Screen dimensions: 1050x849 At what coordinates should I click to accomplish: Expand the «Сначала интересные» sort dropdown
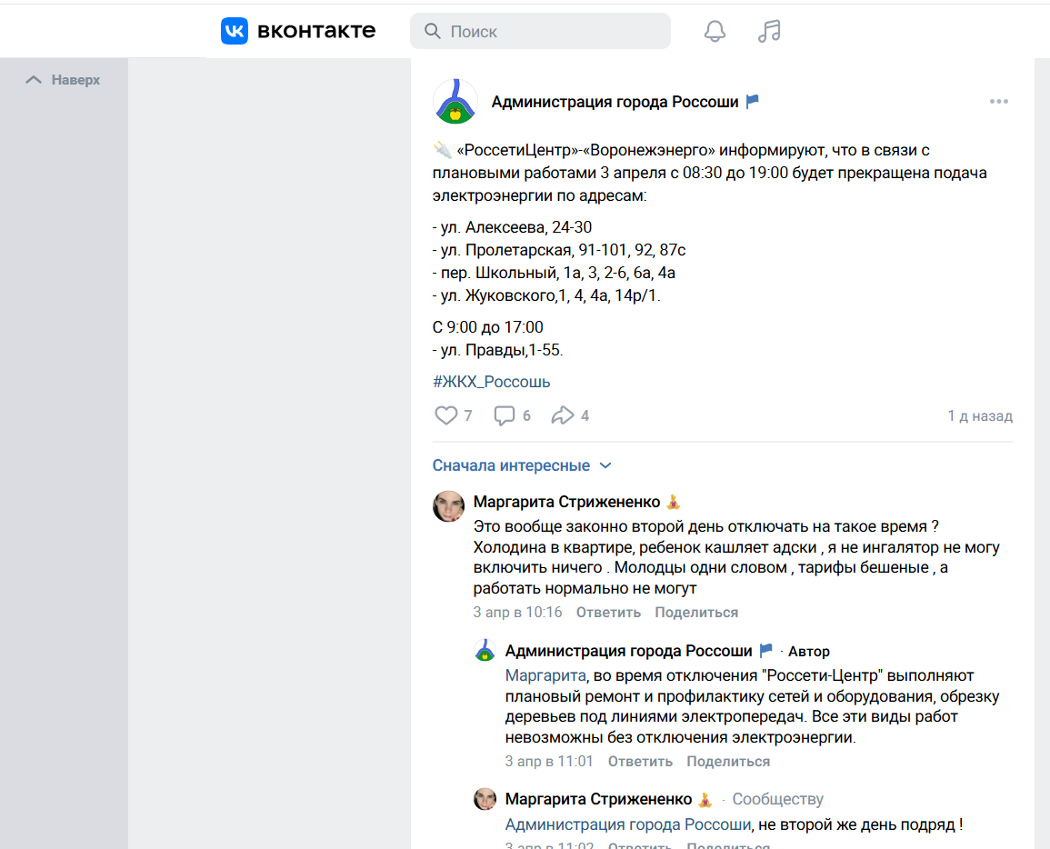pyautogui.click(x=522, y=465)
